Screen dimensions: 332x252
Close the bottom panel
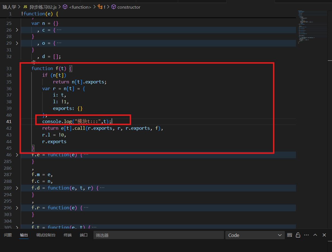point(324,235)
